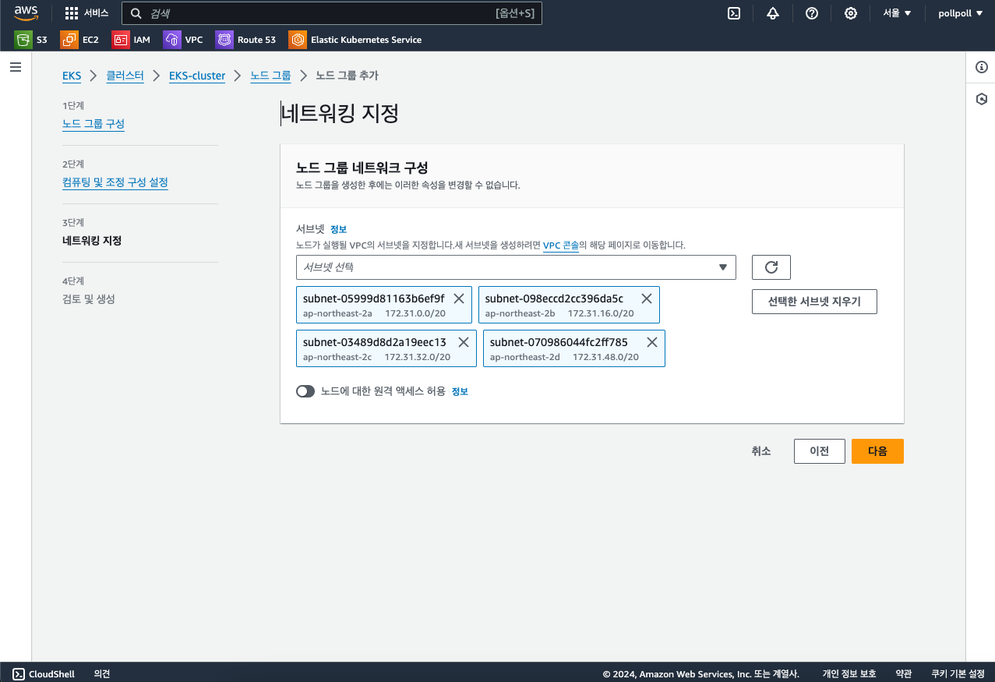Click subnet chip text ap-northeast-2a 172.31.0.0/20

tap(374, 313)
